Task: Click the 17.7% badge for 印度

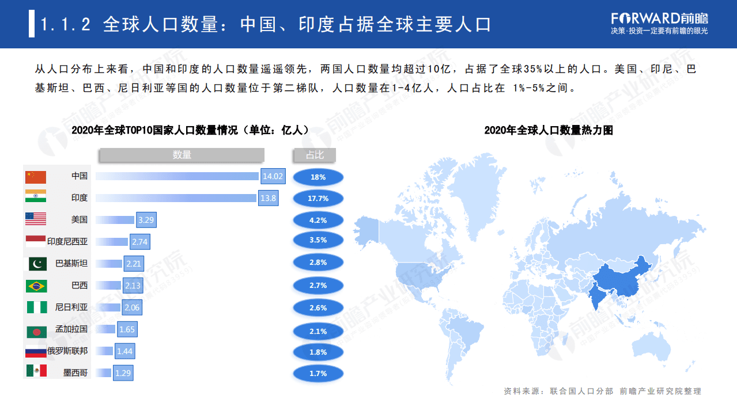Action: click(x=318, y=198)
